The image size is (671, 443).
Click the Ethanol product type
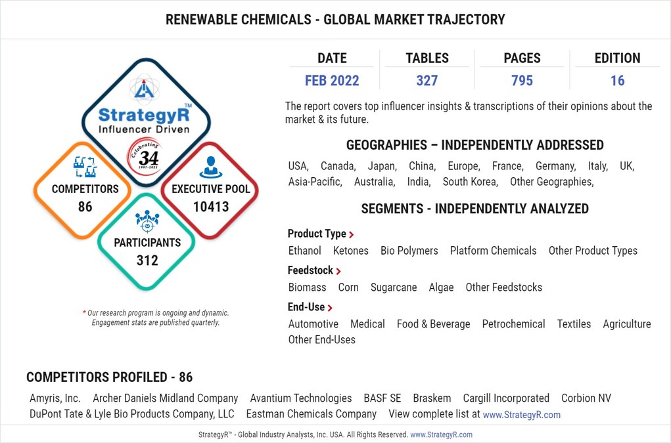click(x=305, y=251)
